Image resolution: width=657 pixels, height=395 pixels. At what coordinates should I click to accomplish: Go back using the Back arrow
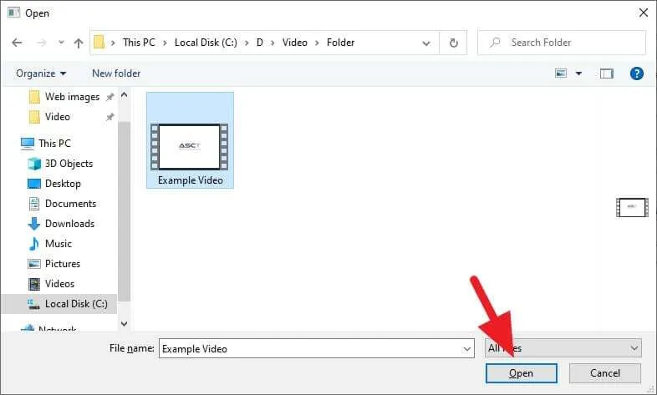pos(17,43)
